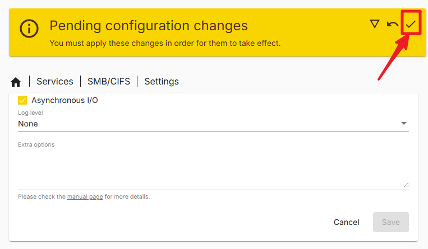Cancel the settings form
Viewport: 428px width, 249px height.
tap(347, 222)
